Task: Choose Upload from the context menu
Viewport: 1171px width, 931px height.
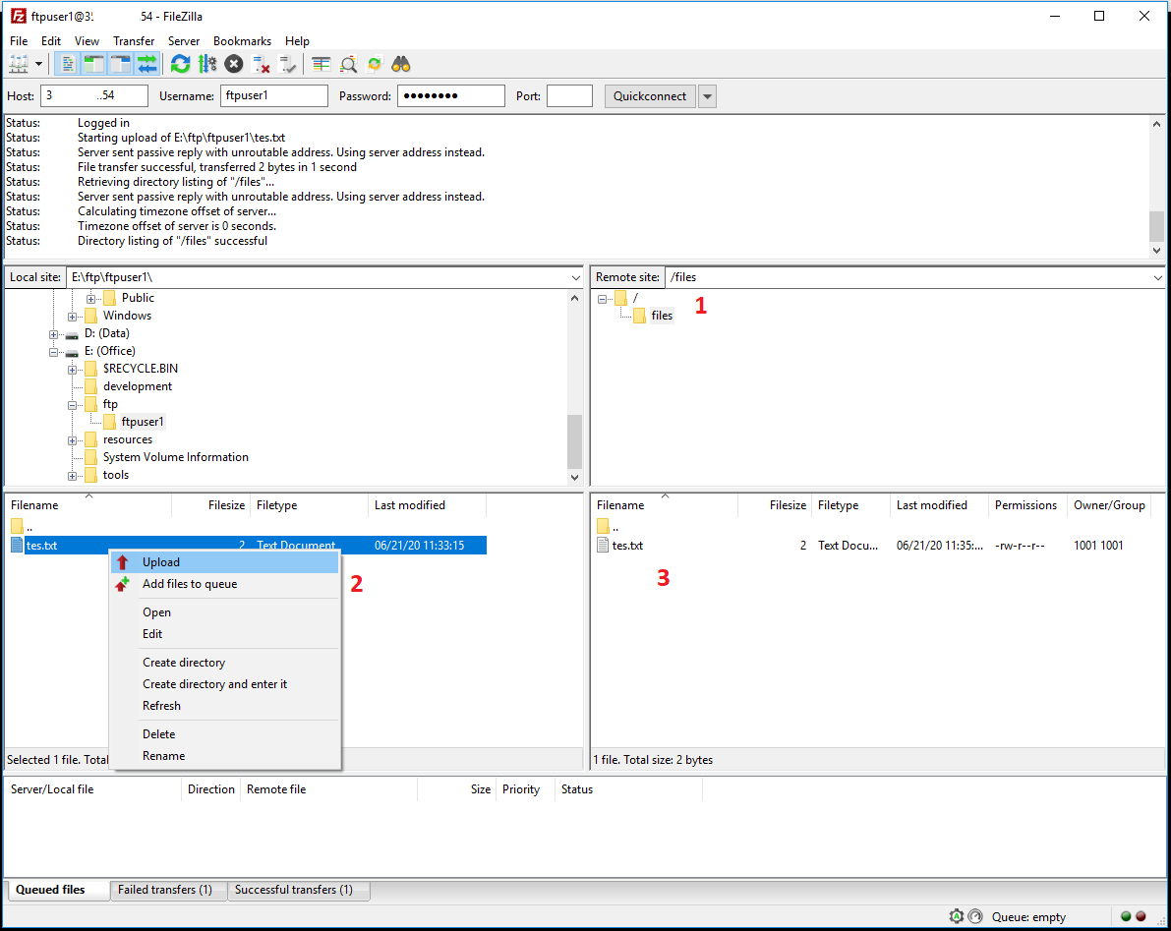Action: click(225, 562)
